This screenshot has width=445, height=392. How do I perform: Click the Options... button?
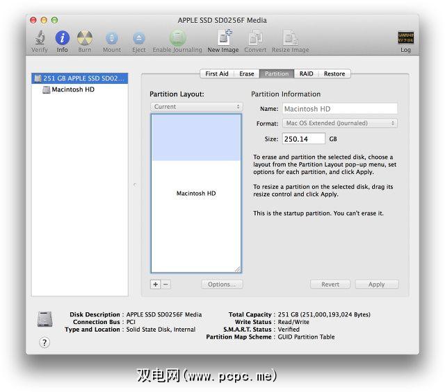[x=222, y=284]
